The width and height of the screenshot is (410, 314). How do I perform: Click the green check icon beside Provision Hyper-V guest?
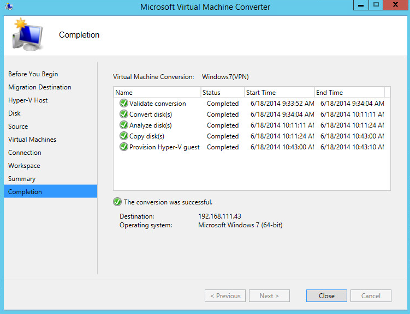(124, 147)
